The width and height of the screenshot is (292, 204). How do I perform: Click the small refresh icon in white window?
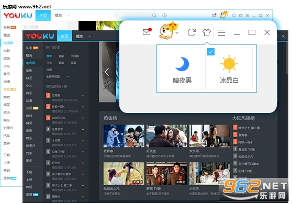click(234, 16)
